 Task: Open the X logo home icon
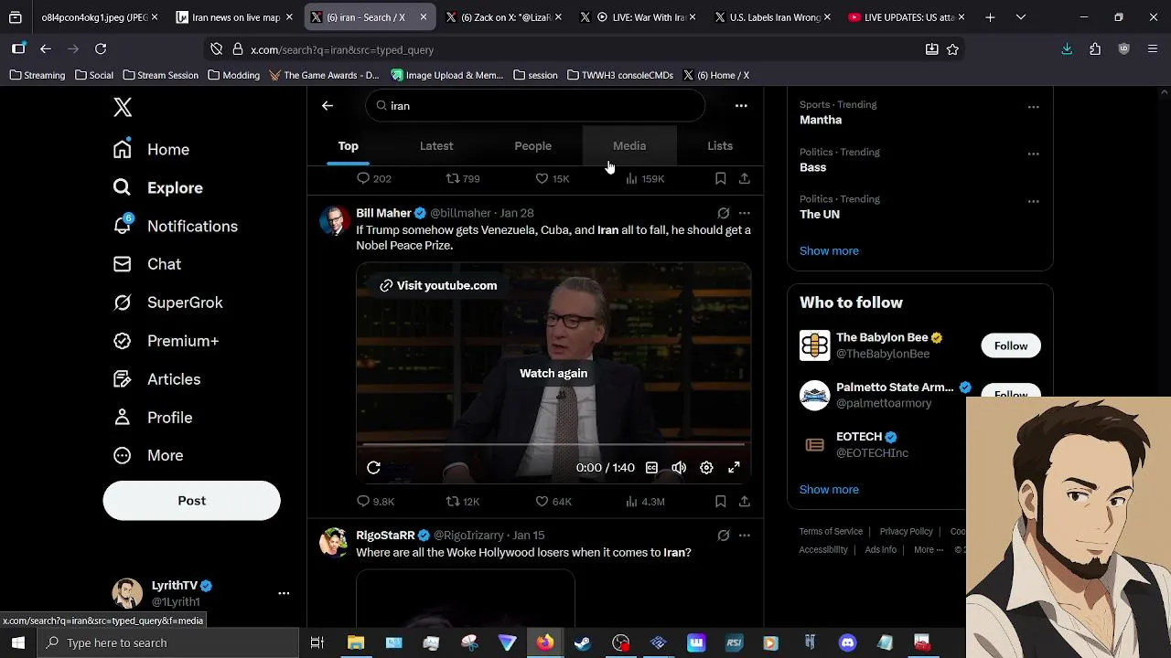(123, 107)
